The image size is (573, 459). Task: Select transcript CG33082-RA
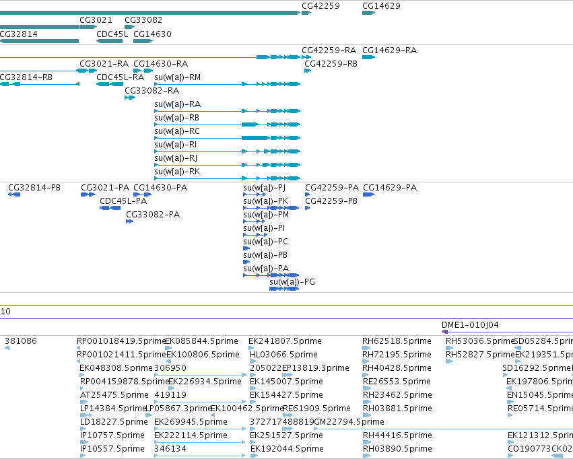151,91
